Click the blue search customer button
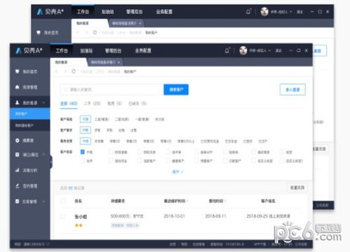The height and width of the screenshot is (252, 350). point(176,90)
